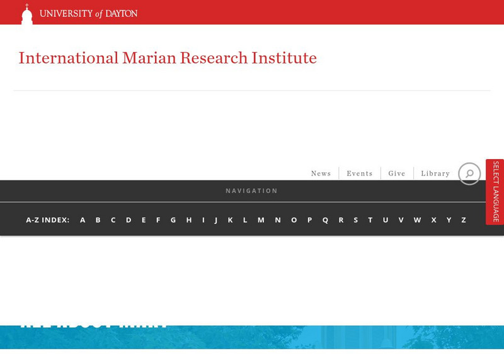Jump to letter P in A-Z index

click(309, 220)
